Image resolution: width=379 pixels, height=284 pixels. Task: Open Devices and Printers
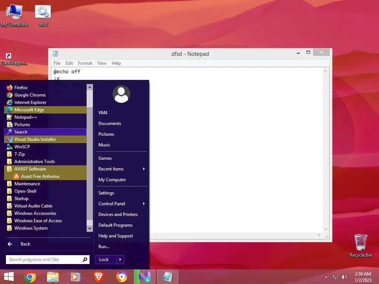point(121,214)
